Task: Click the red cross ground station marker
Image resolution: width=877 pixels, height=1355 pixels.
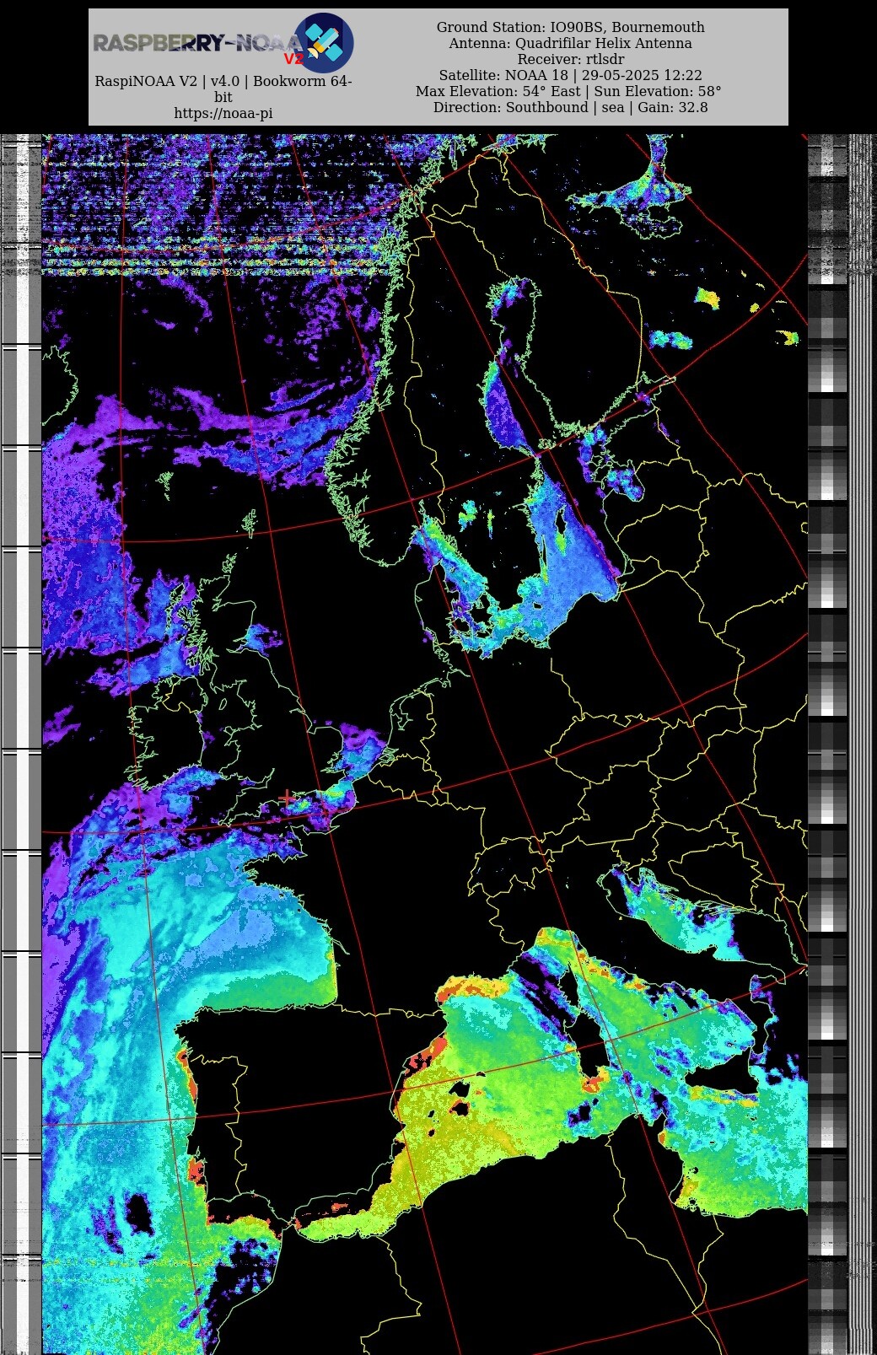Action: pos(288,797)
